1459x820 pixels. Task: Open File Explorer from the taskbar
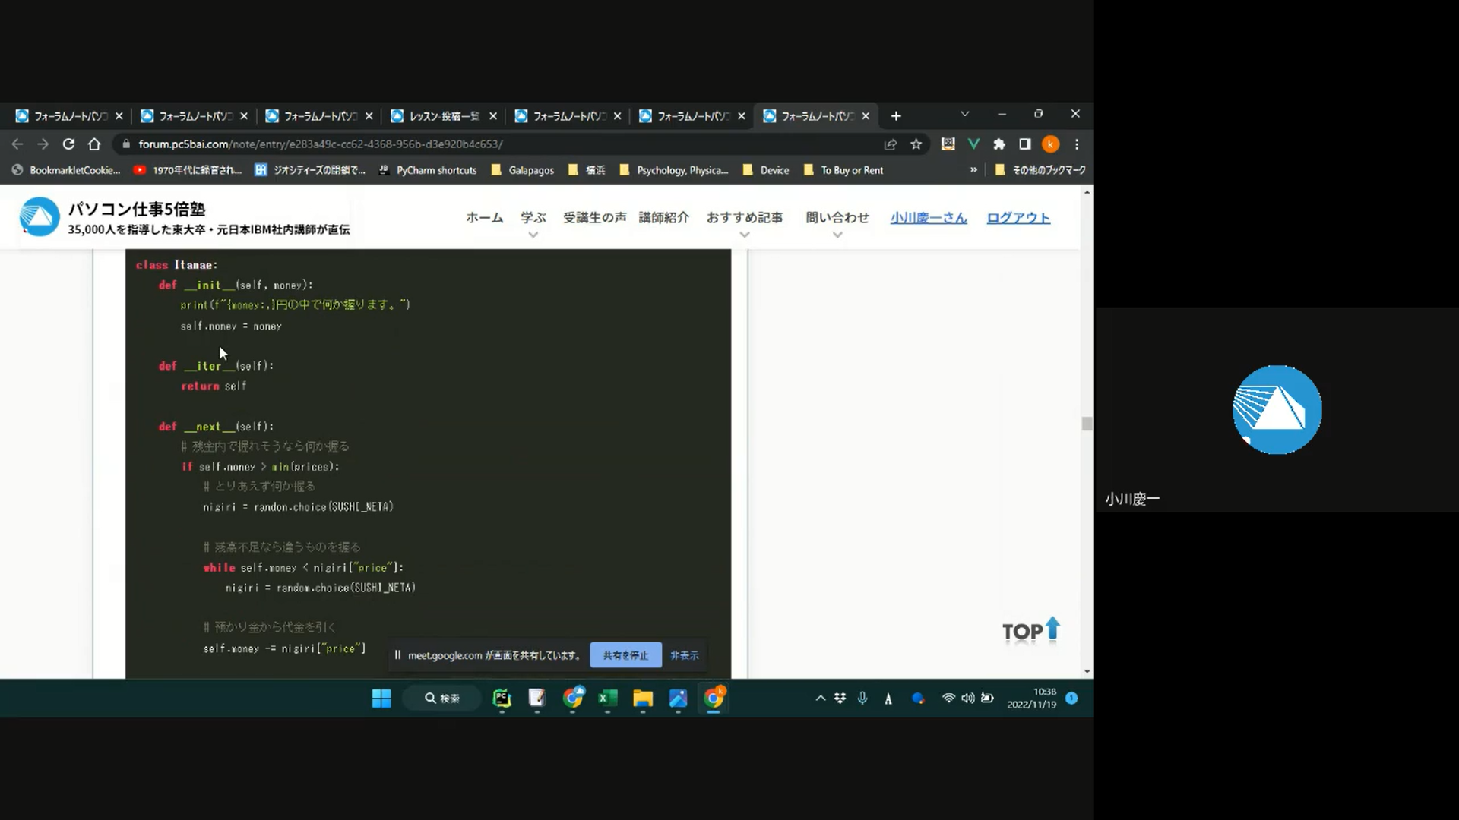point(643,699)
